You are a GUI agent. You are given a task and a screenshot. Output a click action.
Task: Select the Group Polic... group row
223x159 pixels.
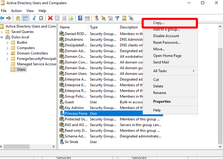click(x=101, y=96)
